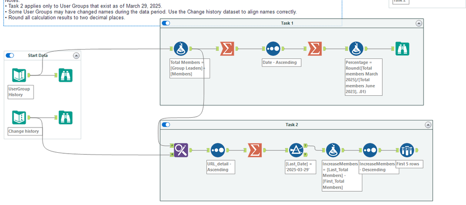Click the [Last_Date] = '2025-03-29' annotation

pos(300,167)
